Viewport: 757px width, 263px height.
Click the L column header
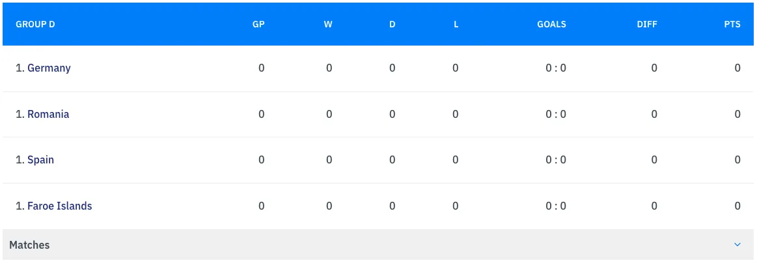456,24
